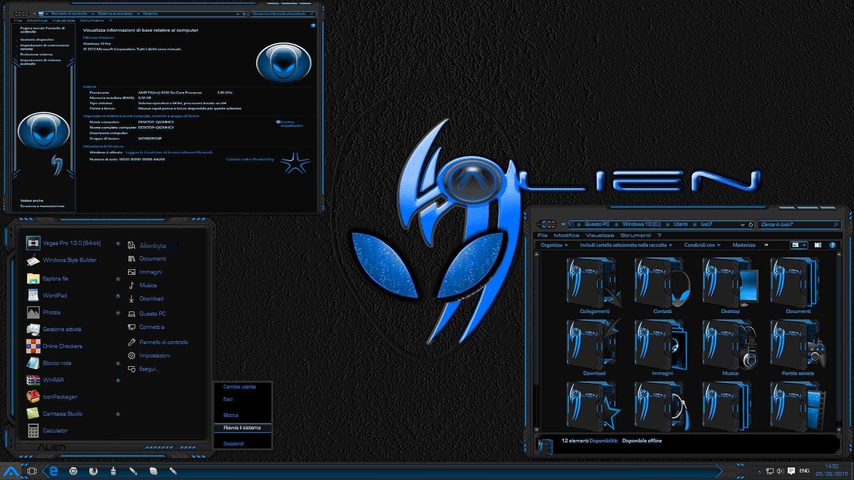Screen dimensions: 854x480
Task: Open Gestione dispositivi link
Action: tap(36, 40)
